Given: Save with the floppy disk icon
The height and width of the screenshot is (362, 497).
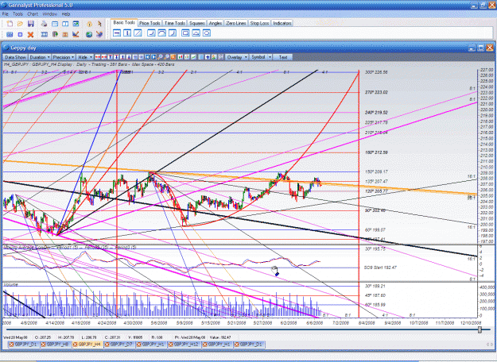Looking at the screenshot, I should pos(30,24).
